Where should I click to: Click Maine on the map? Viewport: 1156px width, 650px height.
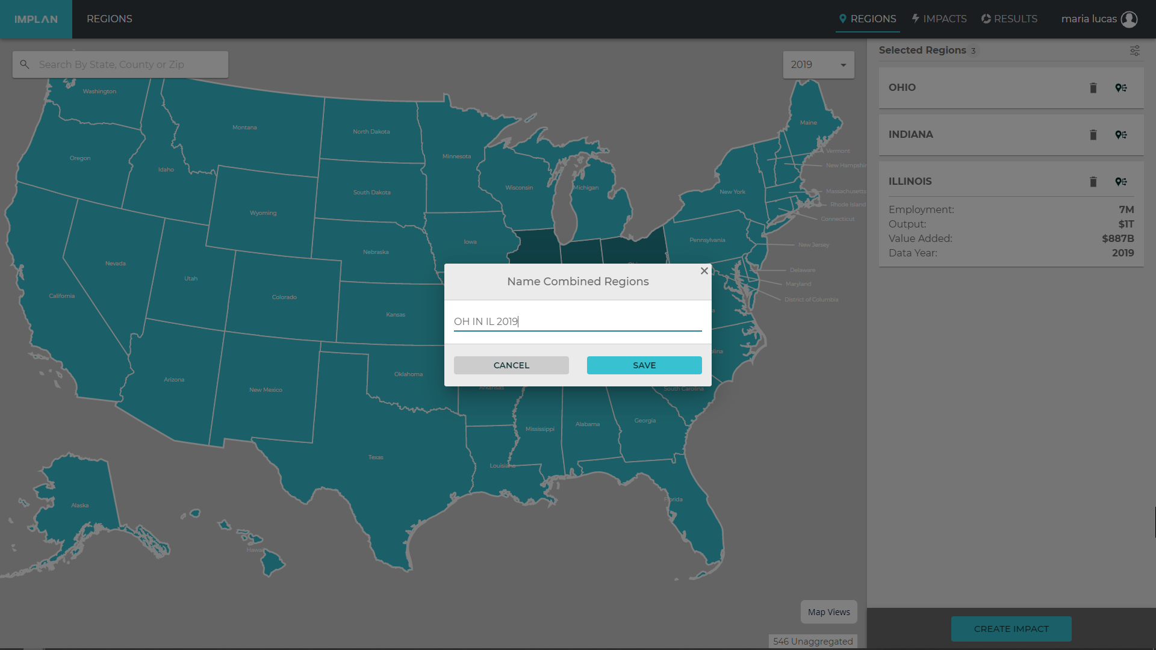tap(809, 123)
